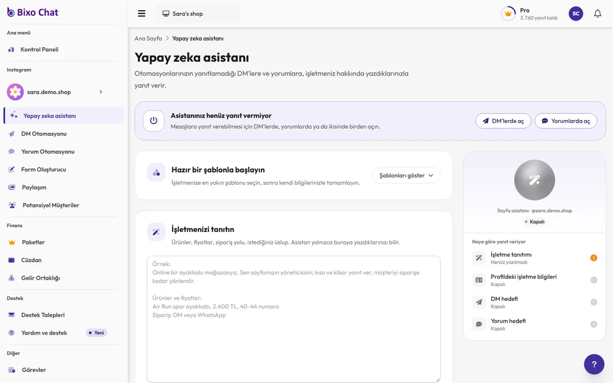Image resolution: width=613 pixels, height=383 pixels.
Task: Click the "Yapay zeka asistanı" breadcrumb text
Action: [198, 38]
